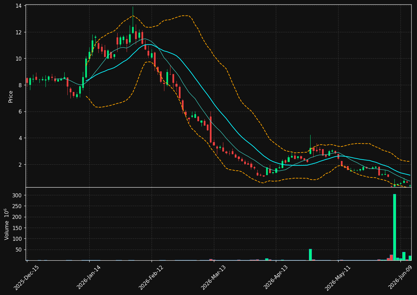Select price axis tick label 14

[19, 6]
